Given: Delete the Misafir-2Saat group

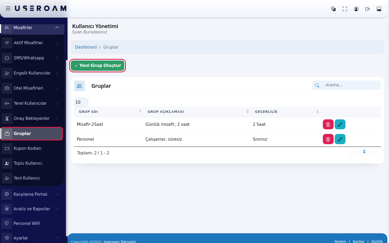Looking at the screenshot, I should (x=328, y=124).
